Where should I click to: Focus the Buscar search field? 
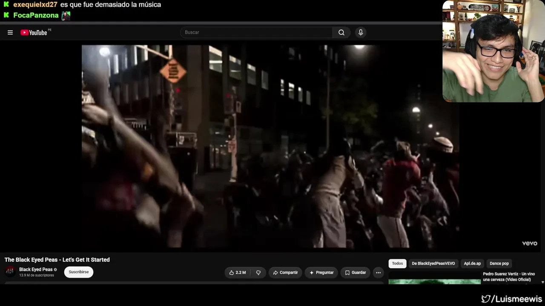point(256,32)
